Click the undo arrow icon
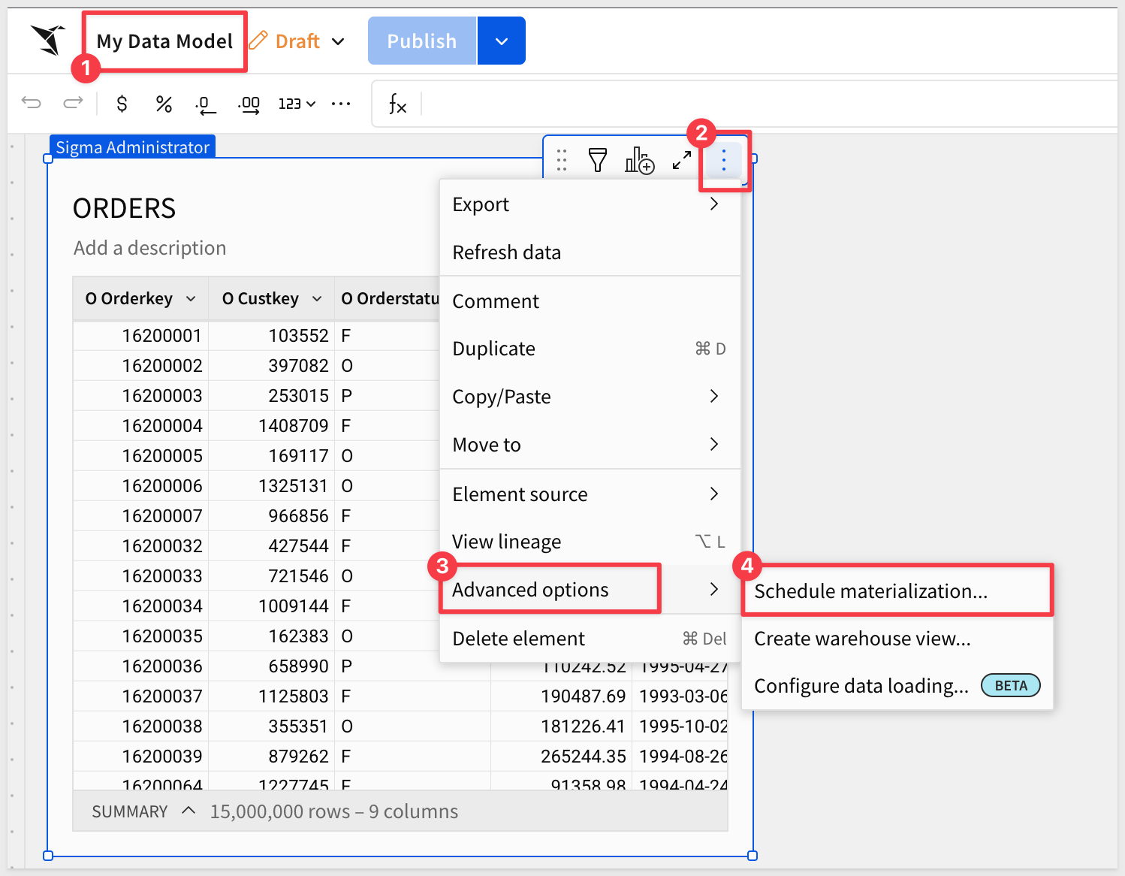Viewport: 1125px width, 876px height. point(32,103)
